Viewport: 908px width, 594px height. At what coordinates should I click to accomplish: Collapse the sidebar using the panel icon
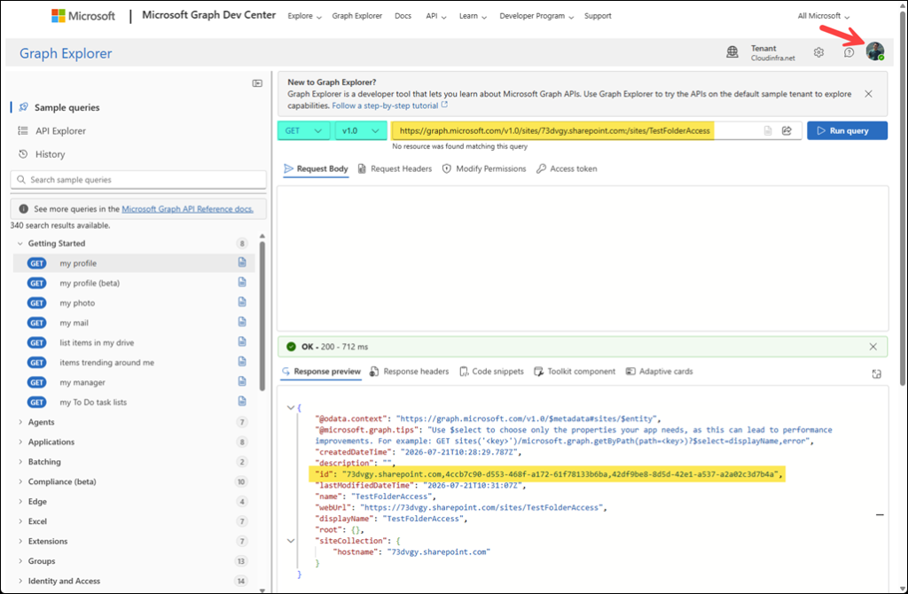tap(257, 83)
